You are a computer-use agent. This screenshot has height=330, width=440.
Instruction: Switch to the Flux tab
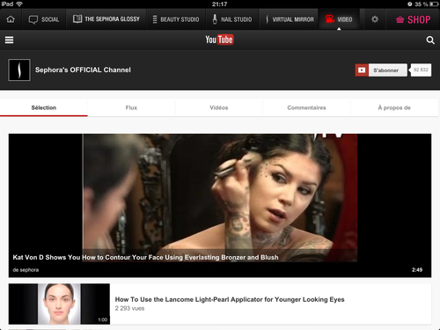[131, 107]
